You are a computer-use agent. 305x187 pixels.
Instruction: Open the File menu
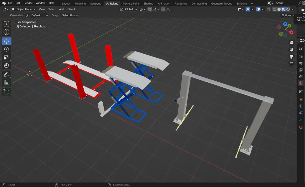[x=10, y=3]
